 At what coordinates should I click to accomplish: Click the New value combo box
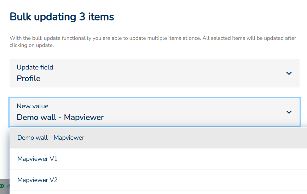click(154, 112)
